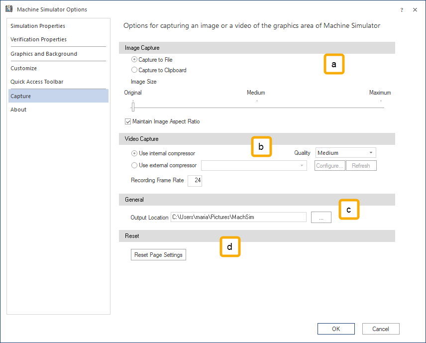Click the help question mark button
The width and height of the screenshot is (426, 343).
(x=402, y=9)
